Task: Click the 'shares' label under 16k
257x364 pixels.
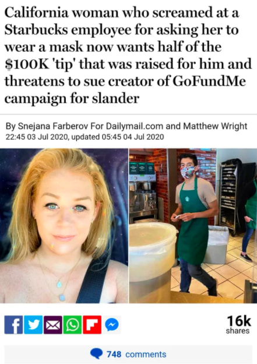Action: click(238, 331)
